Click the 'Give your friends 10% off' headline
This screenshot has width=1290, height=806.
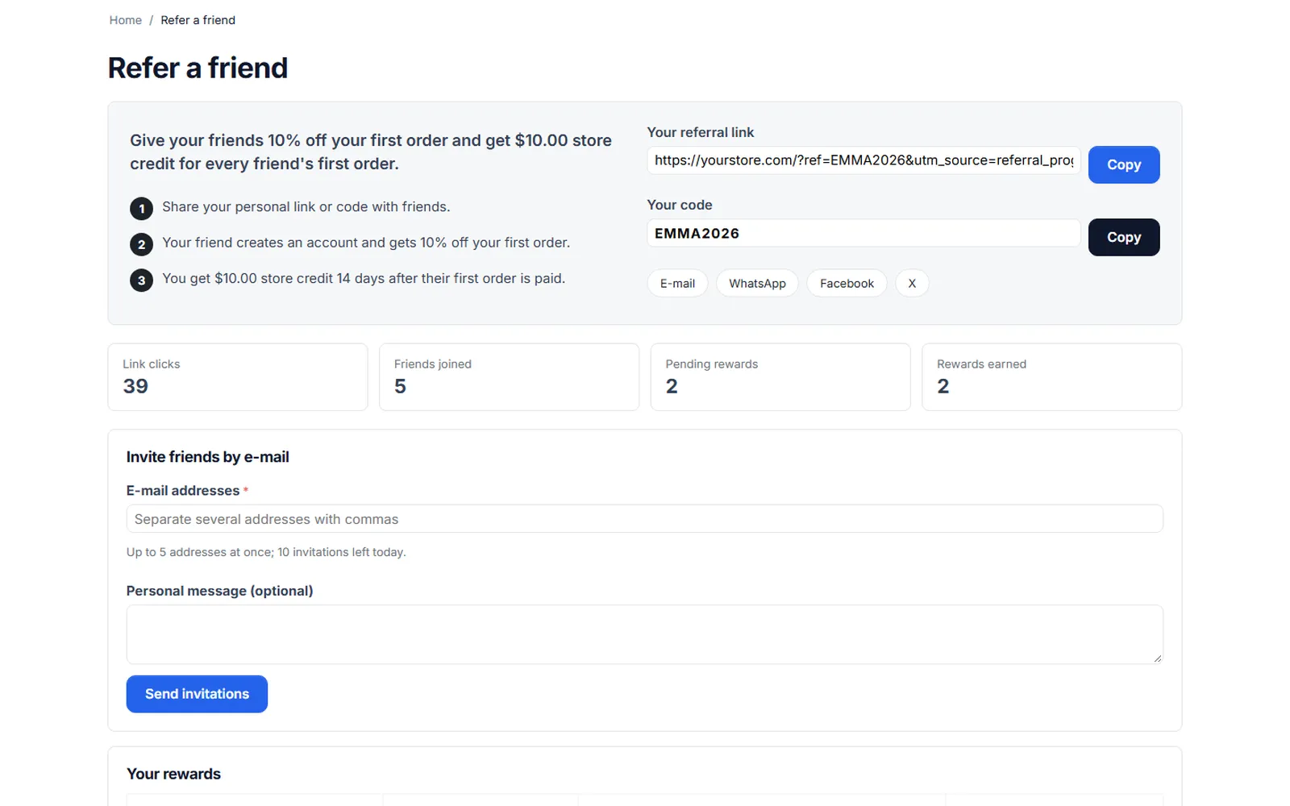pyautogui.click(x=371, y=152)
